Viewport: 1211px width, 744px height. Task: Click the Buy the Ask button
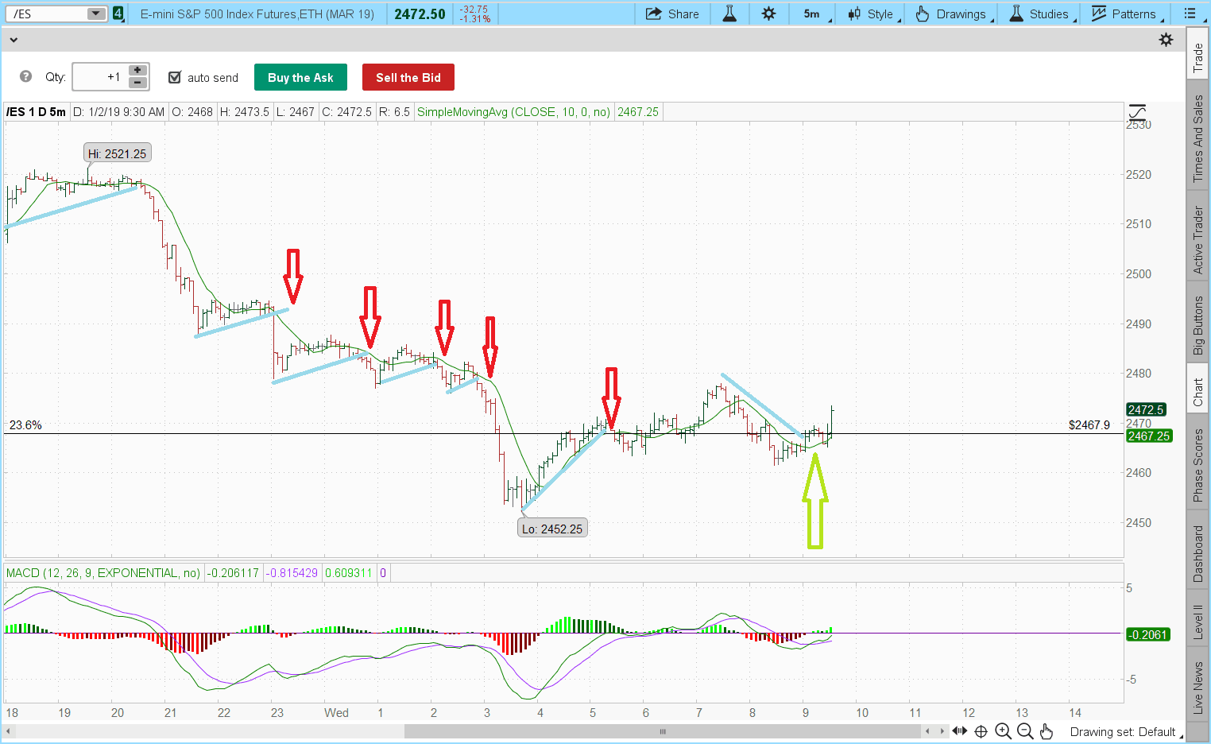(300, 77)
